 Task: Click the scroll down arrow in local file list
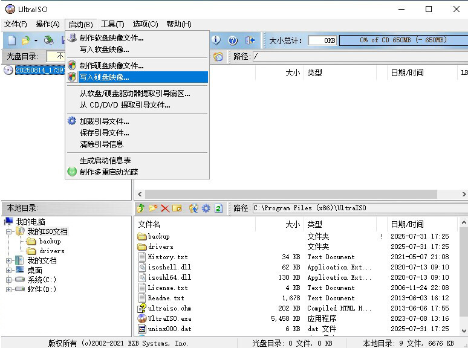(x=464, y=330)
